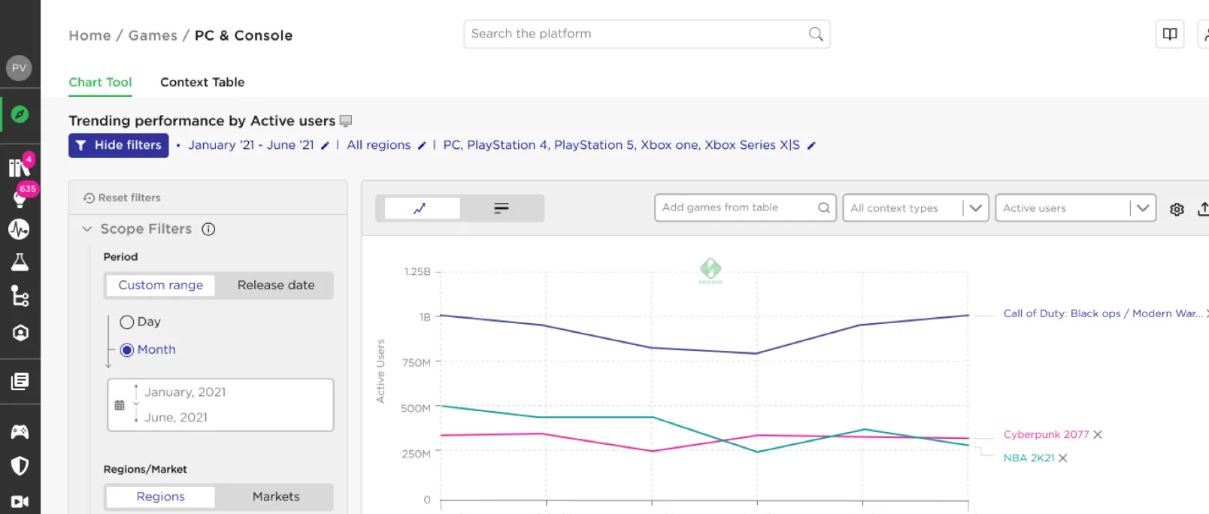Focus the Search the platform field
The image size is (1209, 514).
pos(647,34)
